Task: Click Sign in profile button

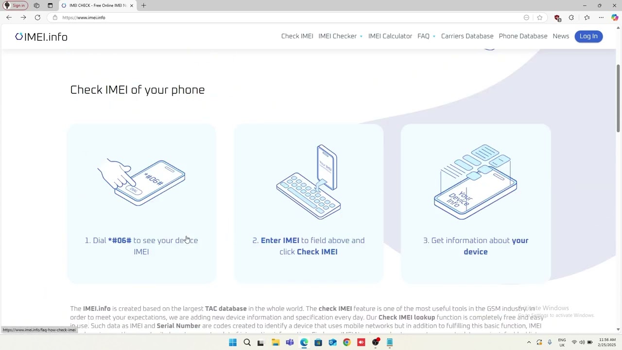Action: (x=15, y=5)
